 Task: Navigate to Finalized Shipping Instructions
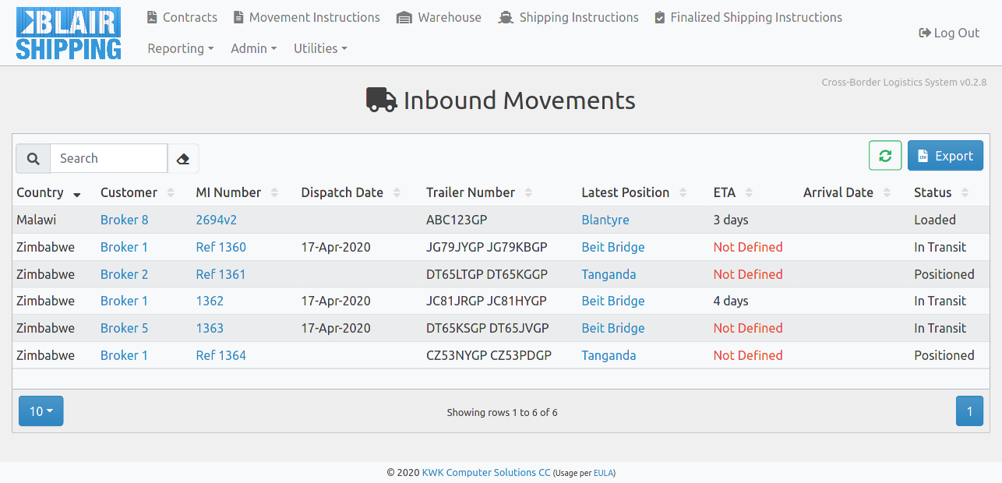tap(748, 17)
